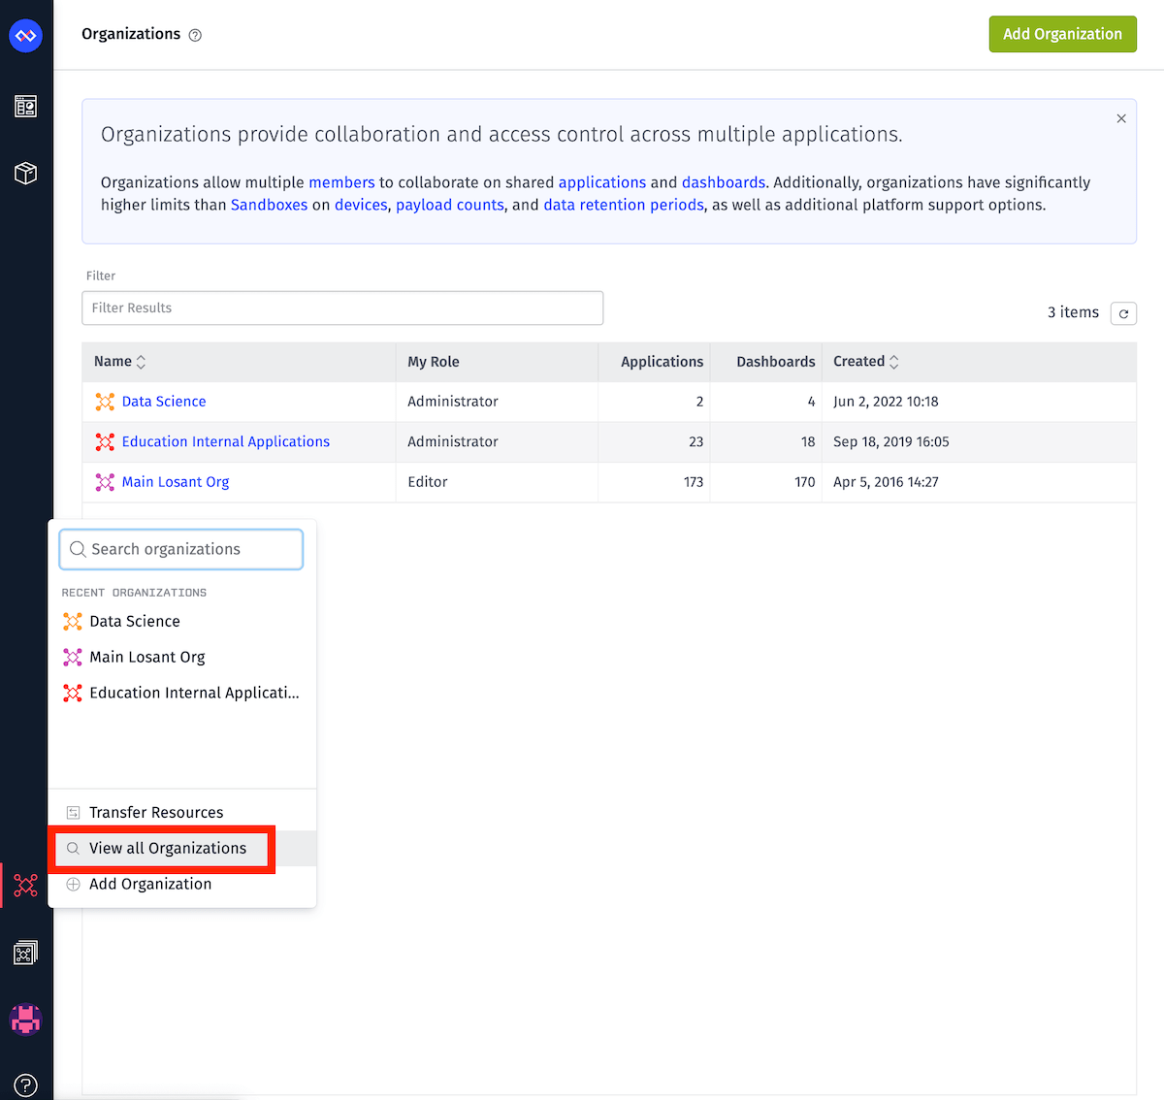Click the Applications column header

[x=663, y=362]
